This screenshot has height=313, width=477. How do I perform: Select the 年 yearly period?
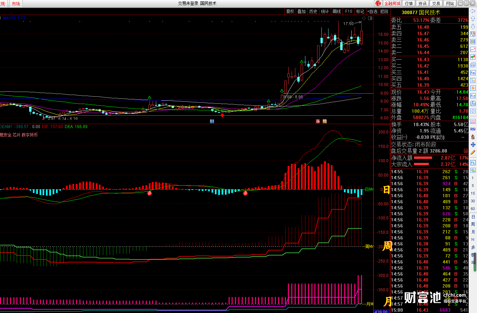tap(473, 263)
